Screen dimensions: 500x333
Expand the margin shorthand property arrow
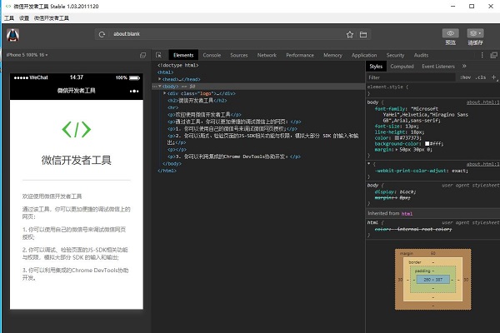(x=397, y=150)
